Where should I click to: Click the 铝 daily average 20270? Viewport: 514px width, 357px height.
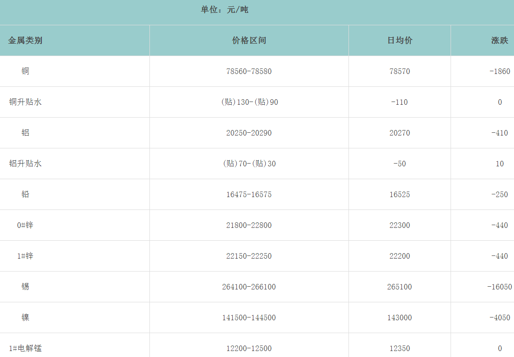400,133
